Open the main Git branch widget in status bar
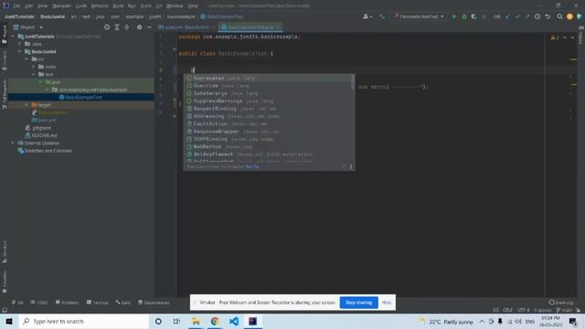 [564, 310]
